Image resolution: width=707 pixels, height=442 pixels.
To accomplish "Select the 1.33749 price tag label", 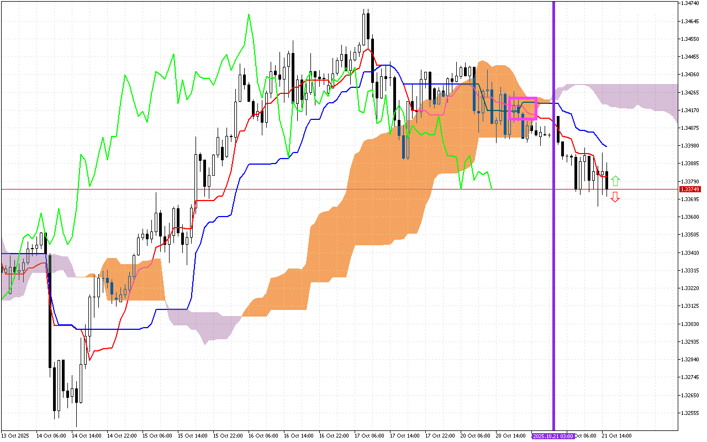I will click(690, 188).
